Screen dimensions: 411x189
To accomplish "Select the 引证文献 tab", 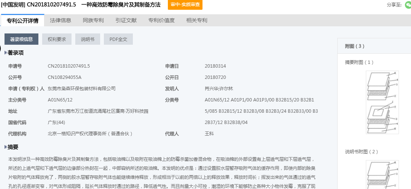I will [126, 20].
